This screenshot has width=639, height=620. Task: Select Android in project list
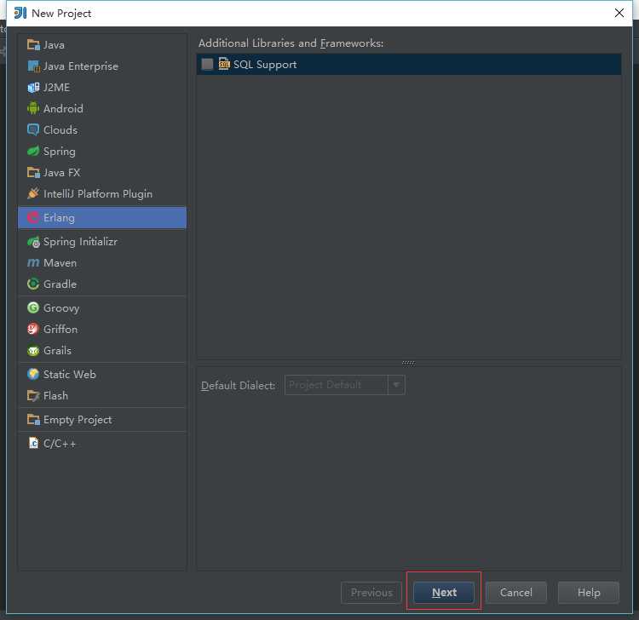tap(102, 108)
